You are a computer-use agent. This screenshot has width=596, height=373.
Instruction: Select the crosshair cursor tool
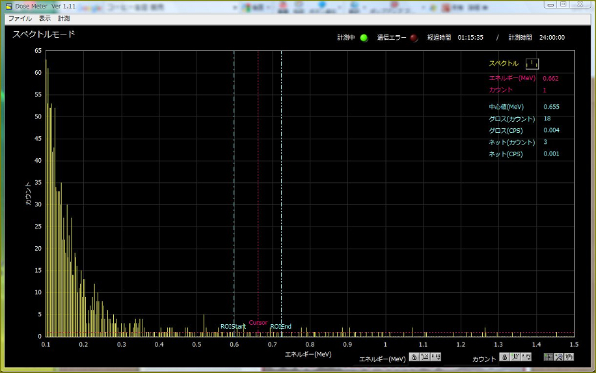549,357
